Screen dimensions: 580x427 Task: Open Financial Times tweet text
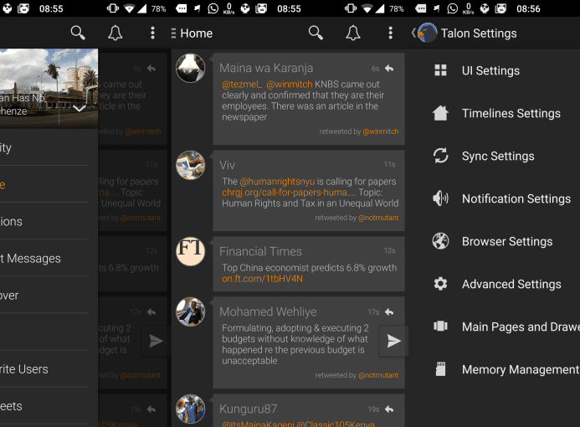tap(309, 273)
